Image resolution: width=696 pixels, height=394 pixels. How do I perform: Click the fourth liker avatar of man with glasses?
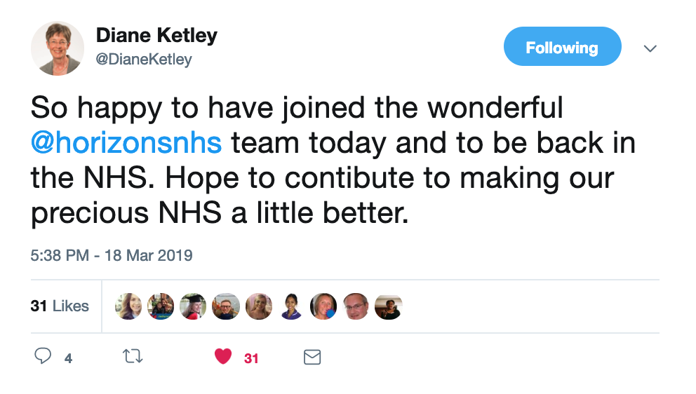pyautogui.click(x=226, y=306)
